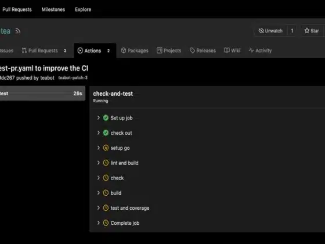Image resolution: width=325 pixels, height=244 pixels.
Task: Click the Star button
Action: 312,31
